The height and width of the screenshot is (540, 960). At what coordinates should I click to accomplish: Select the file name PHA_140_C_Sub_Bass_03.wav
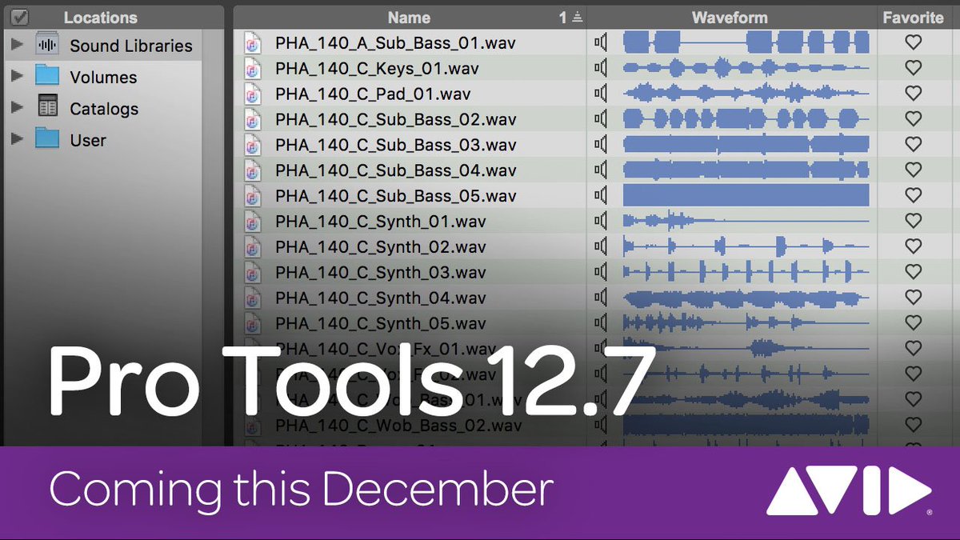(396, 145)
